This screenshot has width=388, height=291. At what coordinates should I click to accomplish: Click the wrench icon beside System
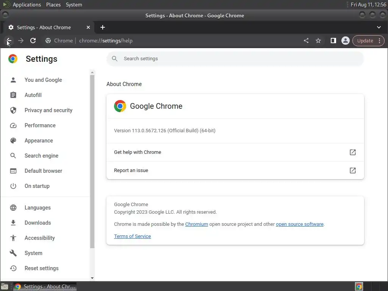(x=13, y=253)
